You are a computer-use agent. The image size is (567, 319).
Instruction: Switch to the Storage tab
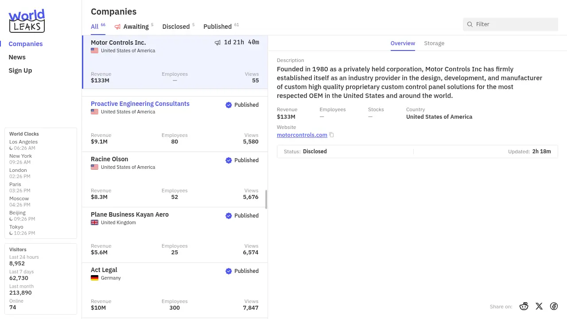pos(434,43)
